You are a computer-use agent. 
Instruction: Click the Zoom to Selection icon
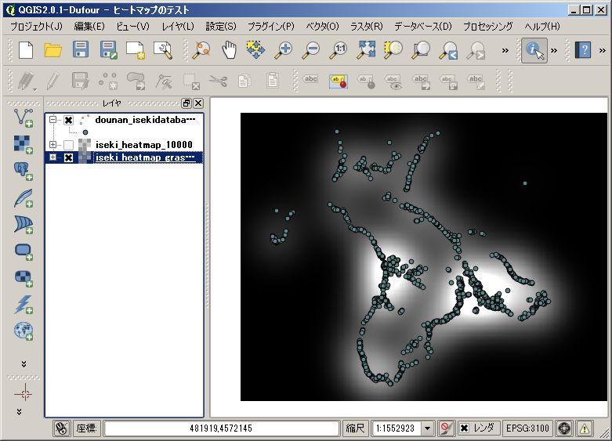[393, 50]
